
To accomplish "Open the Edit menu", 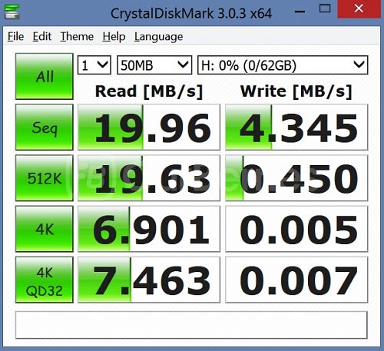I will coord(42,36).
